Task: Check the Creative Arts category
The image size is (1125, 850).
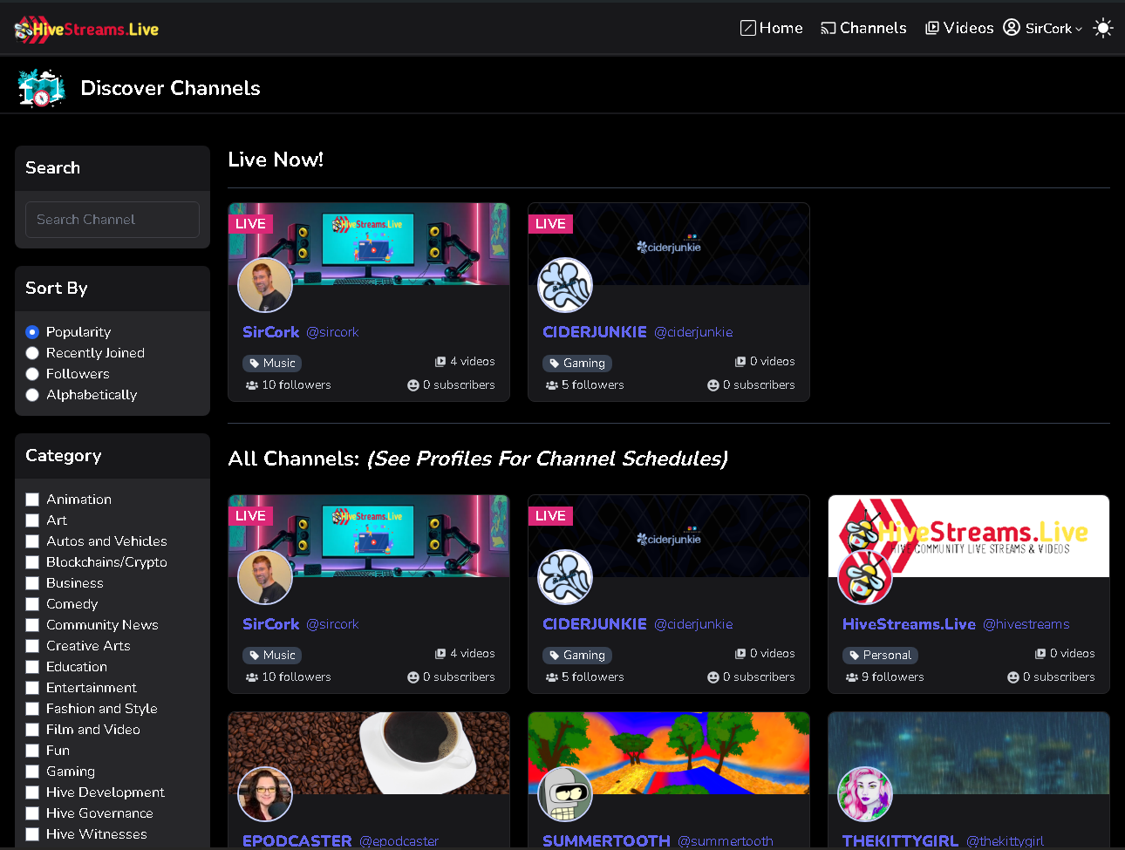Action: 32,646
